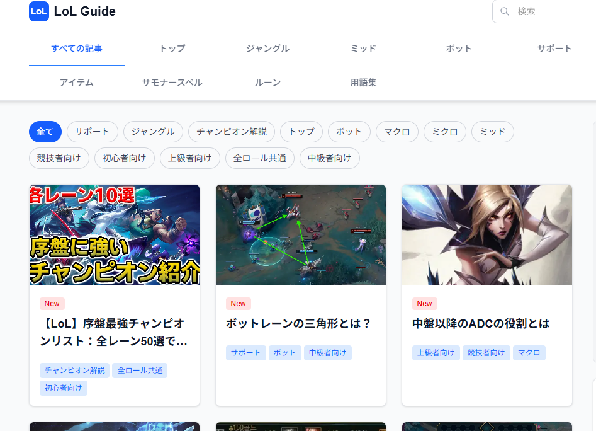Viewport: 596px width, 431px height.
Task: Open the bot lane triangle map thumbnail
Action: (x=301, y=235)
